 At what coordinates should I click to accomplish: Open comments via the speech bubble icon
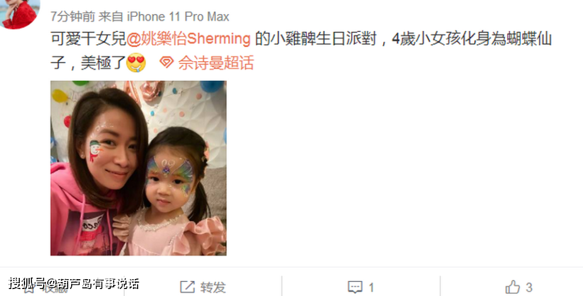[355, 287]
